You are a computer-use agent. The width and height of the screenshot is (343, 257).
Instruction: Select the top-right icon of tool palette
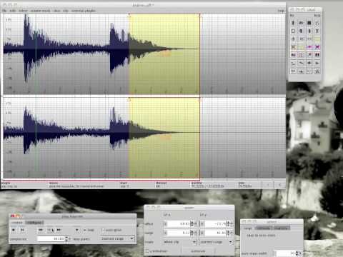[317, 23]
